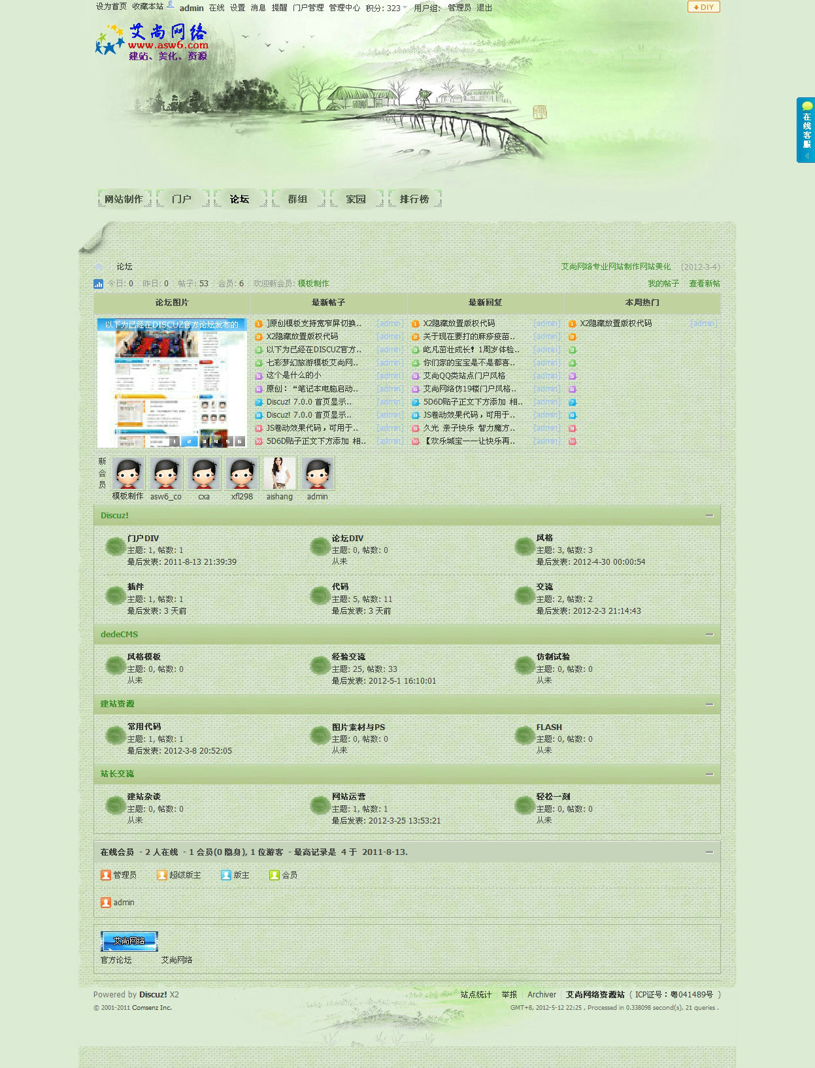
Task: Click the forum slideshow image
Action: pos(171,382)
